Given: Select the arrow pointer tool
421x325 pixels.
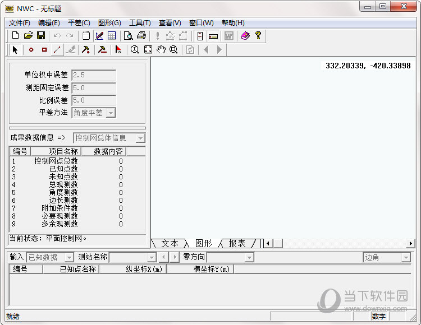Looking at the screenshot, I should tap(15, 49).
